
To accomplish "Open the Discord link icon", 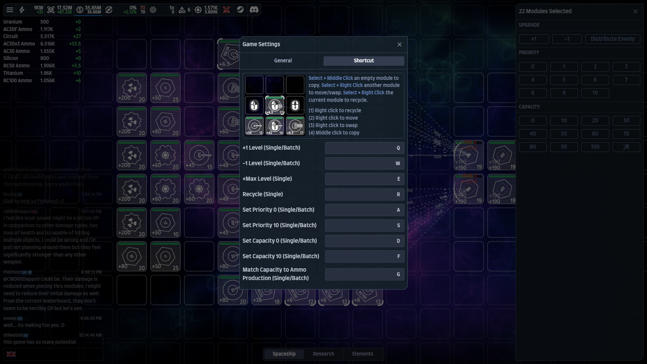I will [x=254, y=10].
